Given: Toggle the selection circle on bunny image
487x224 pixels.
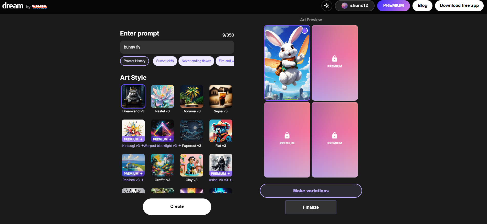Looking at the screenshot, I should pos(304,31).
